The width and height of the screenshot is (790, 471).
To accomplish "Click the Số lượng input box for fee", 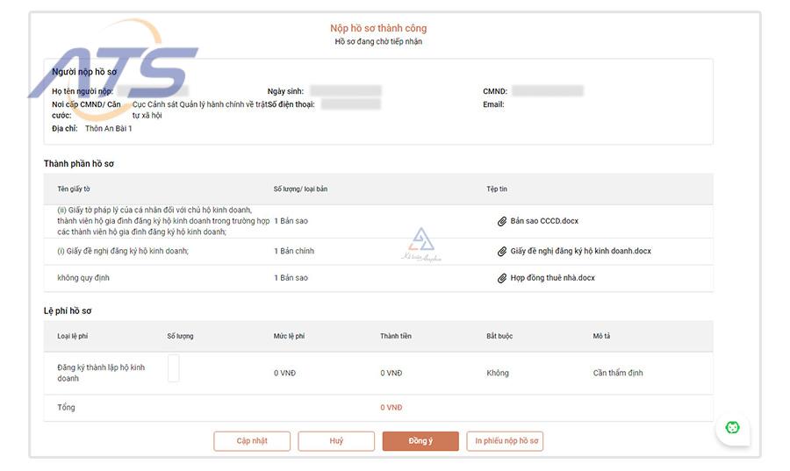I will point(173,368).
